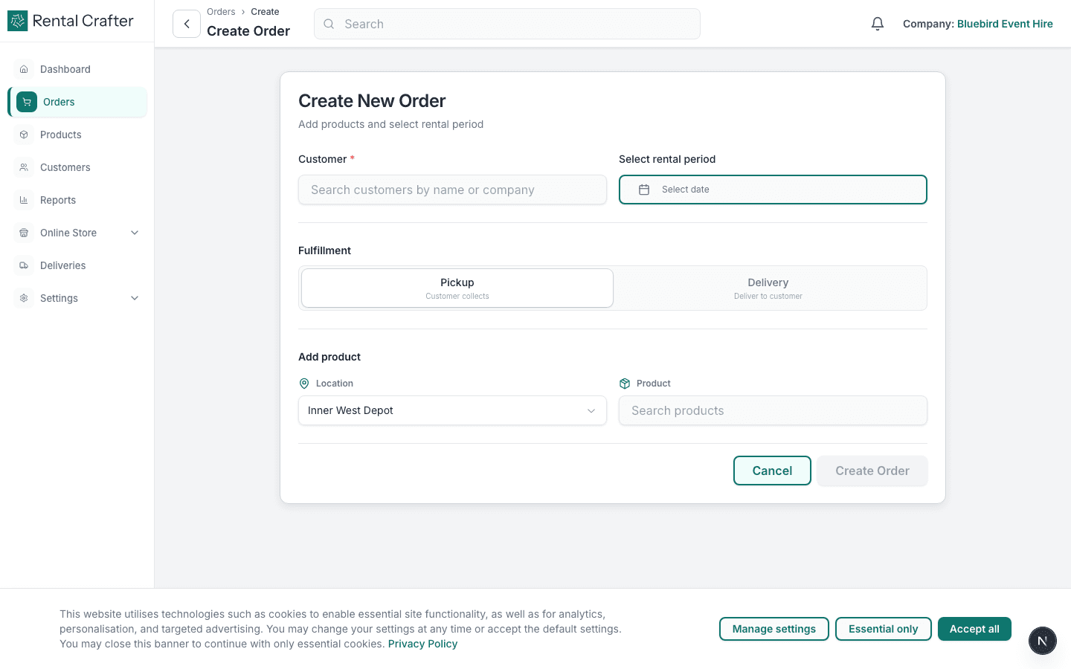The image size is (1071, 669).
Task: Focus the customer search field
Action: (x=452, y=190)
